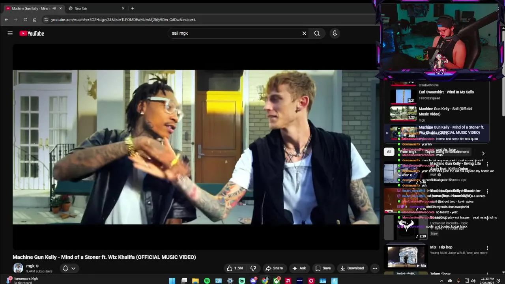The image size is (505, 284).
Task: Go back with browser back arrow
Action: coord(6,19)
